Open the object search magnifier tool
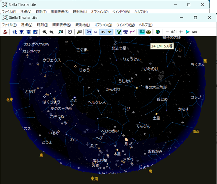This screenshot has width=217, height=184. [x=61, y=32]
